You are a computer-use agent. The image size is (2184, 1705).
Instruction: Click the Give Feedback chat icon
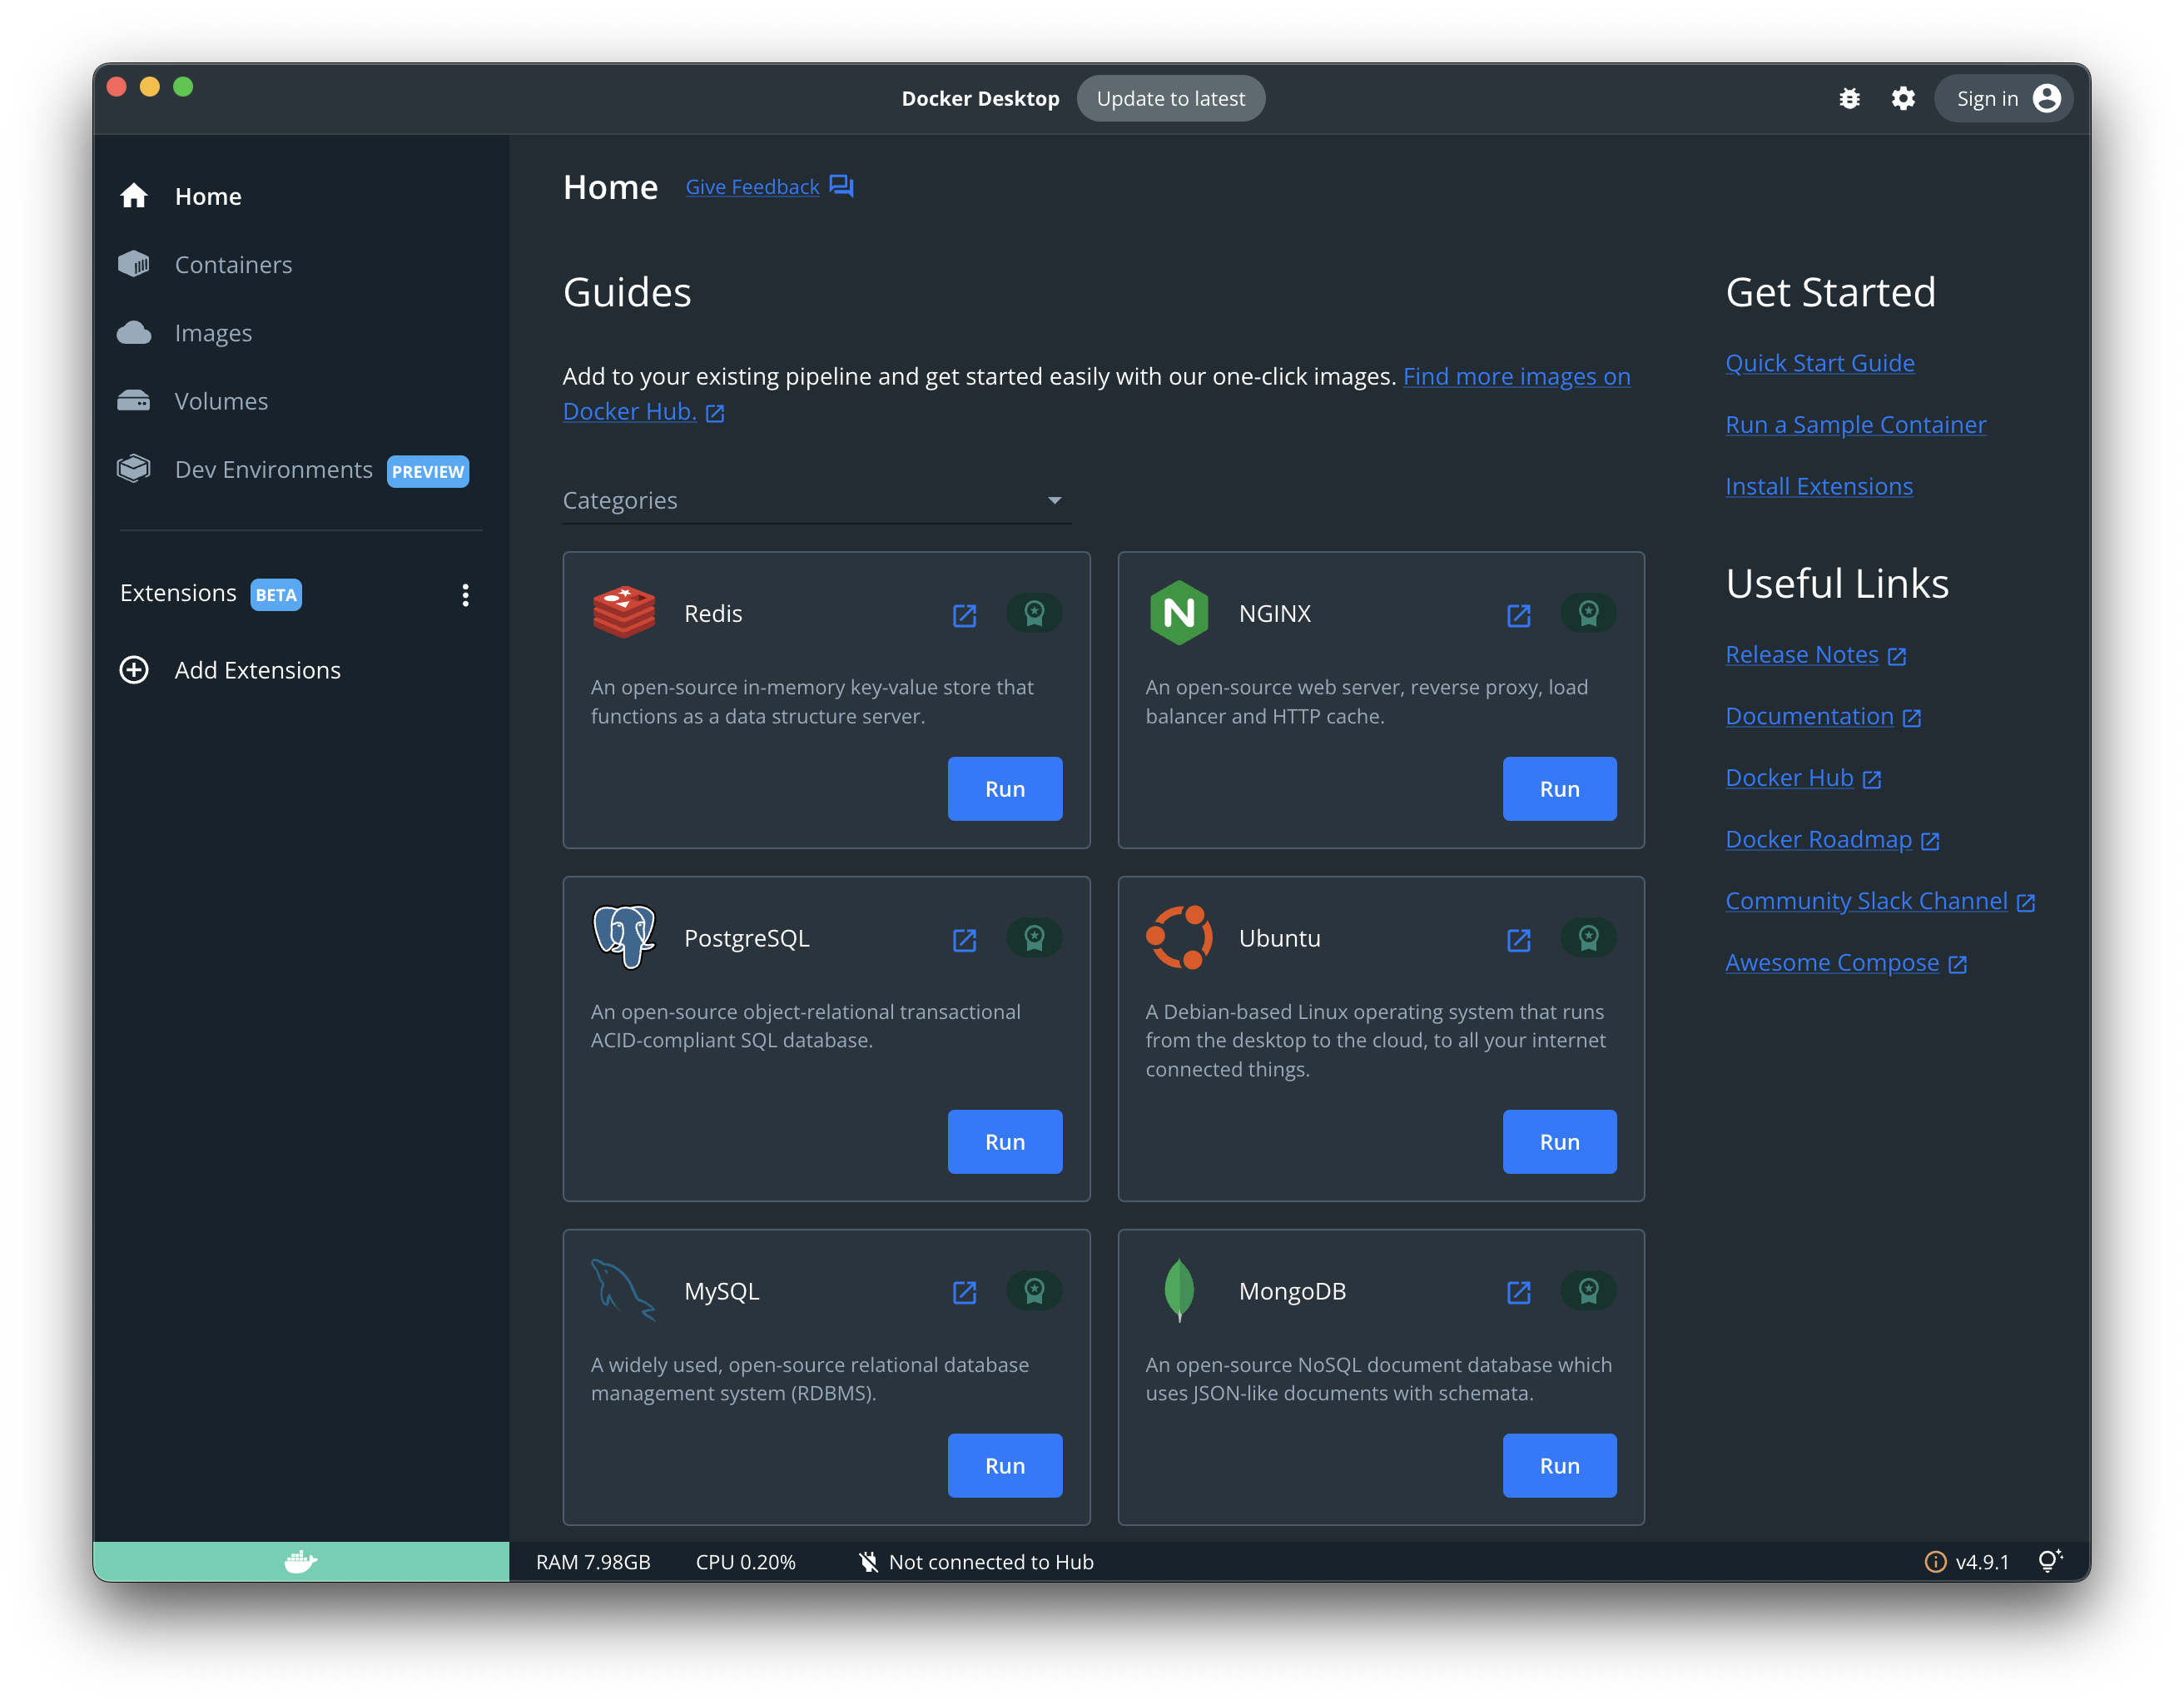pos(841,186)
